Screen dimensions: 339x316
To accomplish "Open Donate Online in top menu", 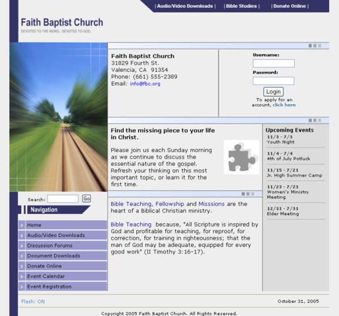I will (290, 6).
